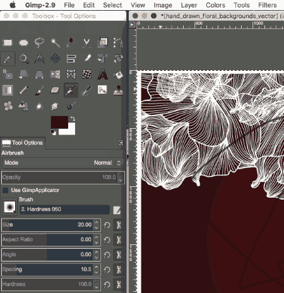The width and height of the screenshot is (284, 293).
Task: Activate the Blend gradient tool
Action: pyautogui.click(x=8, y=90)
